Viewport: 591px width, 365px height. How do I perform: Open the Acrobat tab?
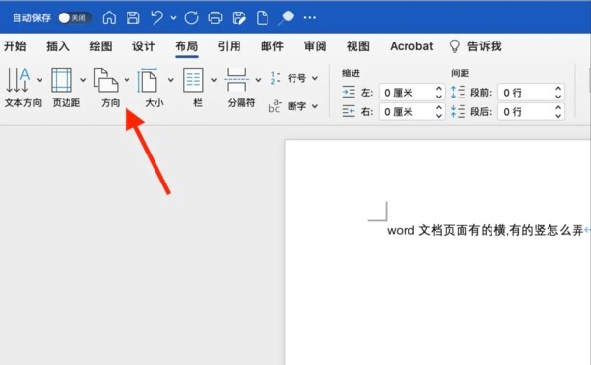pos(411,46)
